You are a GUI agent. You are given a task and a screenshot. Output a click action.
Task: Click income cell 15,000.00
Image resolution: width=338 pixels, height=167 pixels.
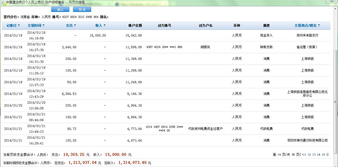(98, 36)
